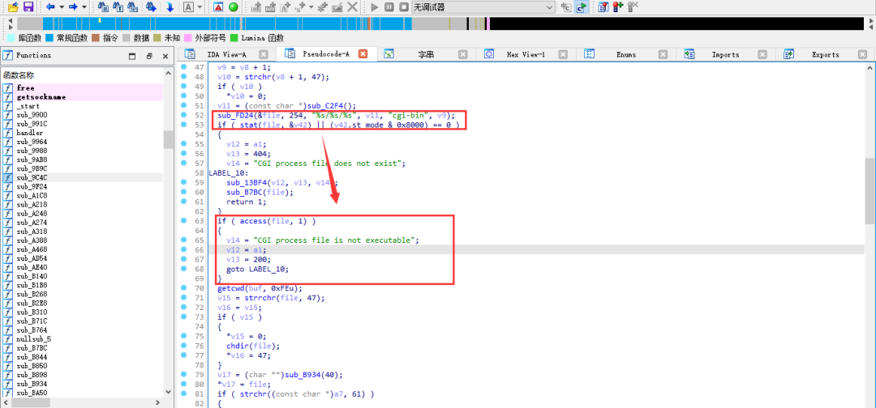Viewport: 876px width, 408px height.
Task: Switch to the IDA View-A tab
Action: [x=226, y=54]
